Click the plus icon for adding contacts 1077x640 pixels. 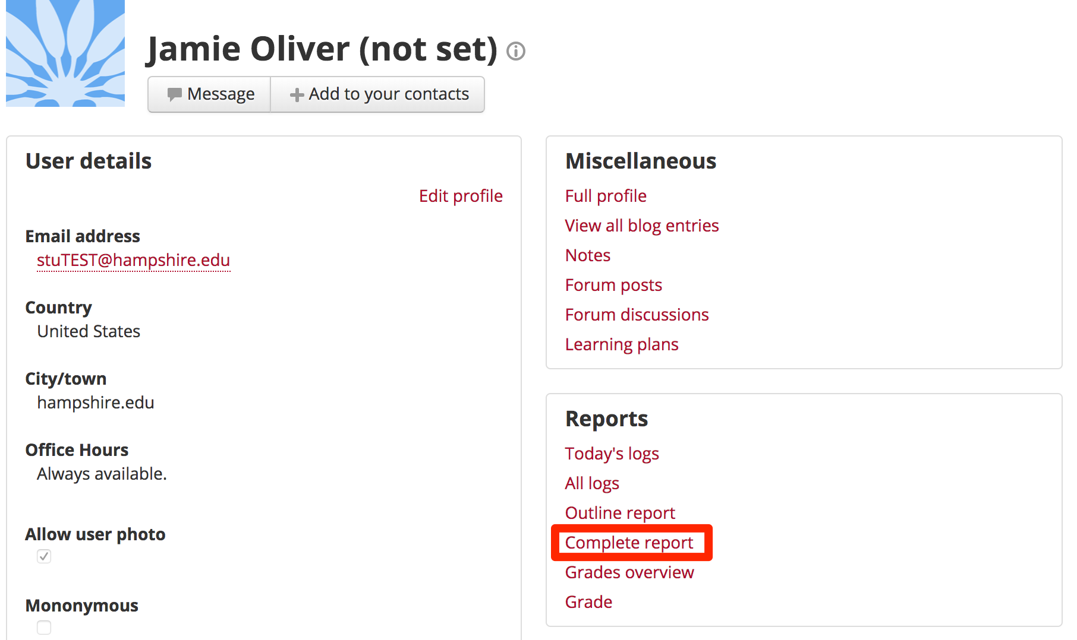pyautogui.click(x=297, y=95)
